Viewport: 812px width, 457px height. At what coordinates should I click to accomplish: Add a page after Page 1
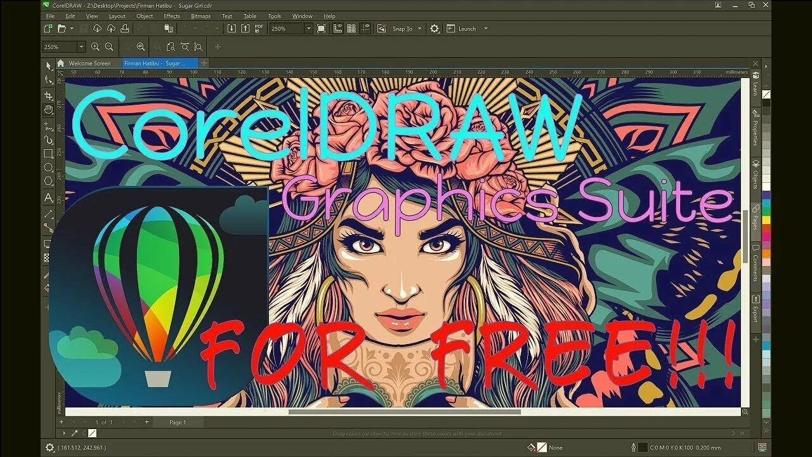point(147,422)
